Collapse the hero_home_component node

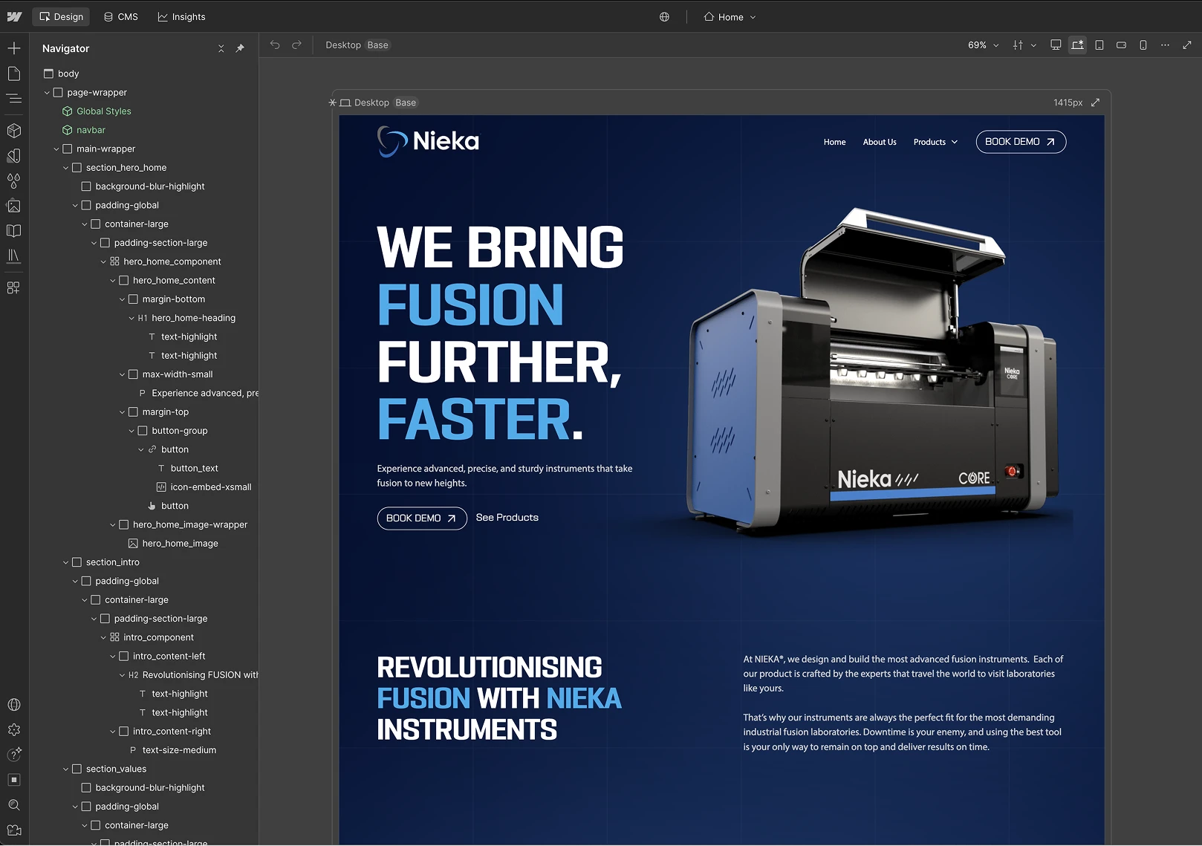coord(103,261)
